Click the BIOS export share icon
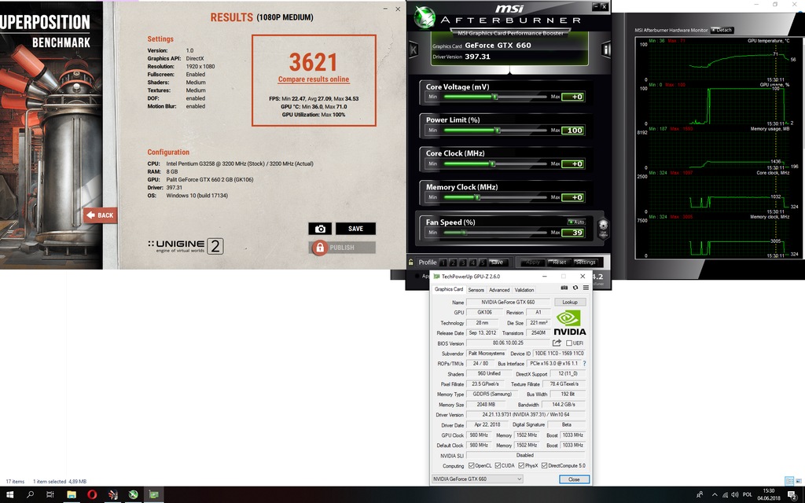805x503 pixels. point(557,343)
